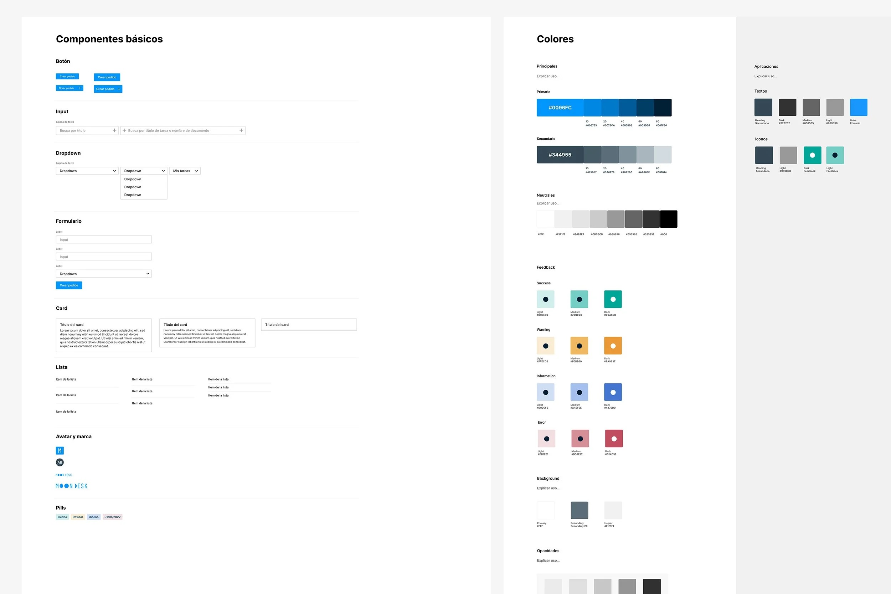Open the Dropdown field in the Formulario section
The height and width of the screenshot is (594, 891).
tap(104, 274)
